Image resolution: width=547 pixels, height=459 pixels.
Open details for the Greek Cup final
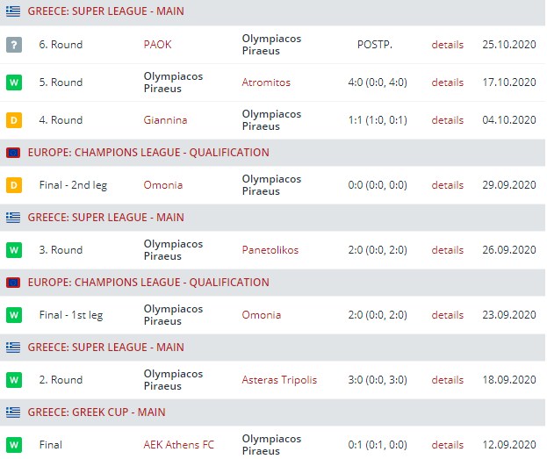click(447, 445)
